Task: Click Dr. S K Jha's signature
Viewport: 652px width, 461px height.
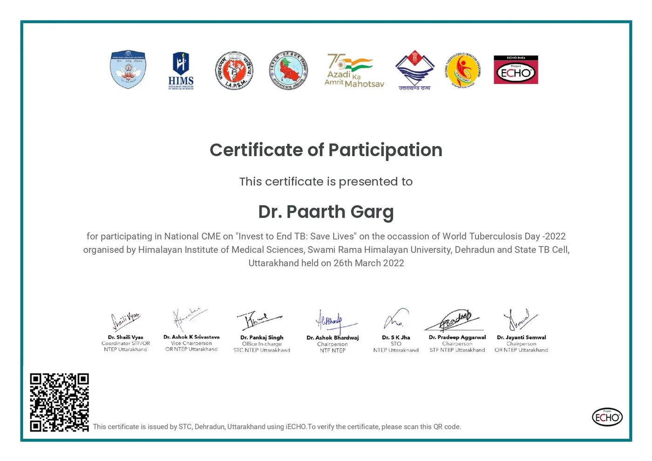Action: [x=396, y=319]
